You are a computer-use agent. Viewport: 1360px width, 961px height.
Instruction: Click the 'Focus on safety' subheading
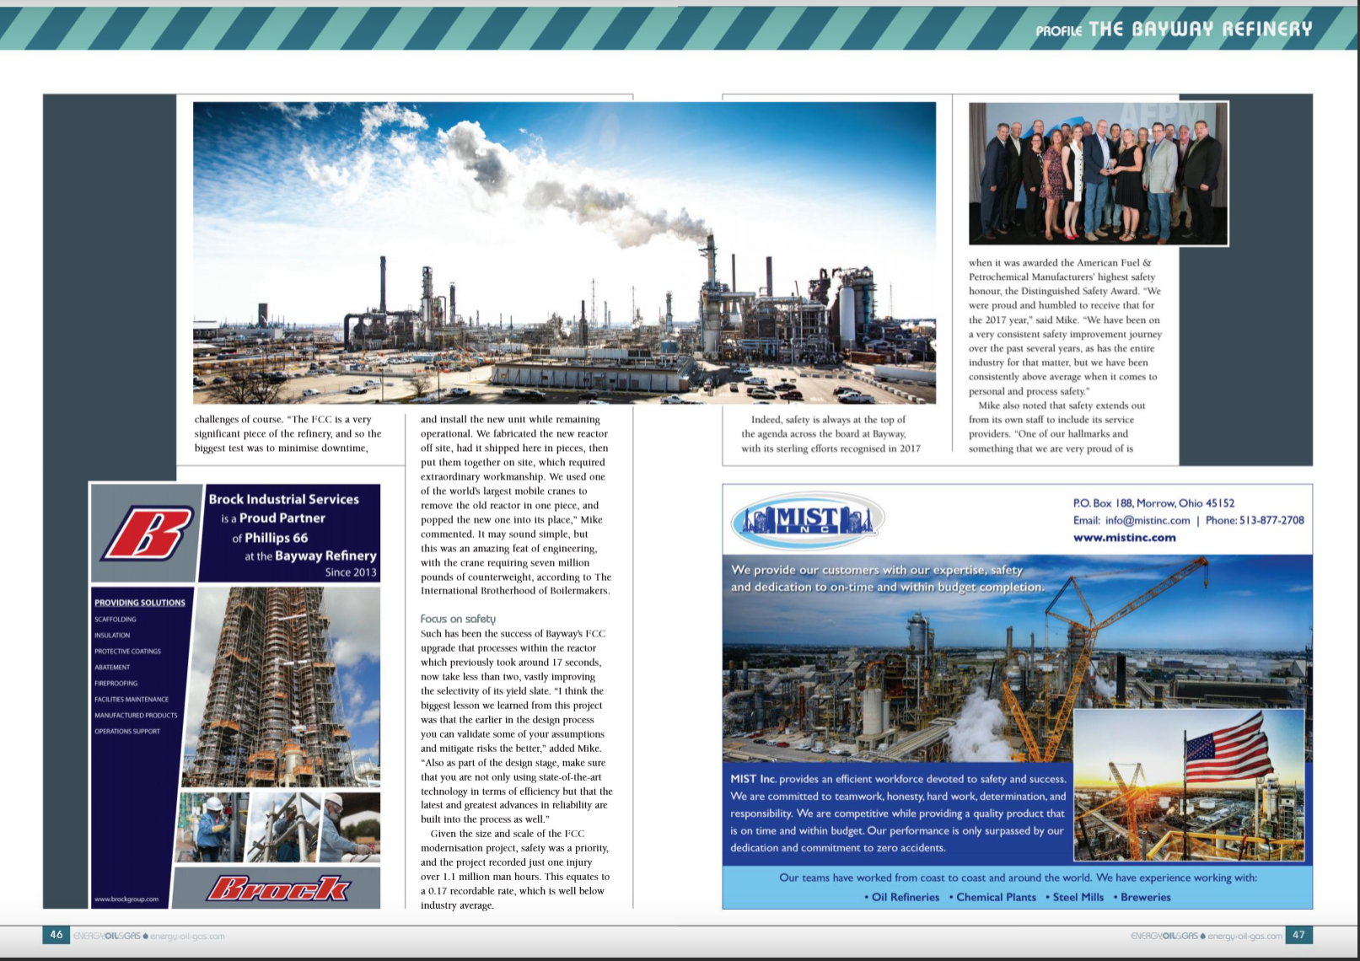(458, 619)
